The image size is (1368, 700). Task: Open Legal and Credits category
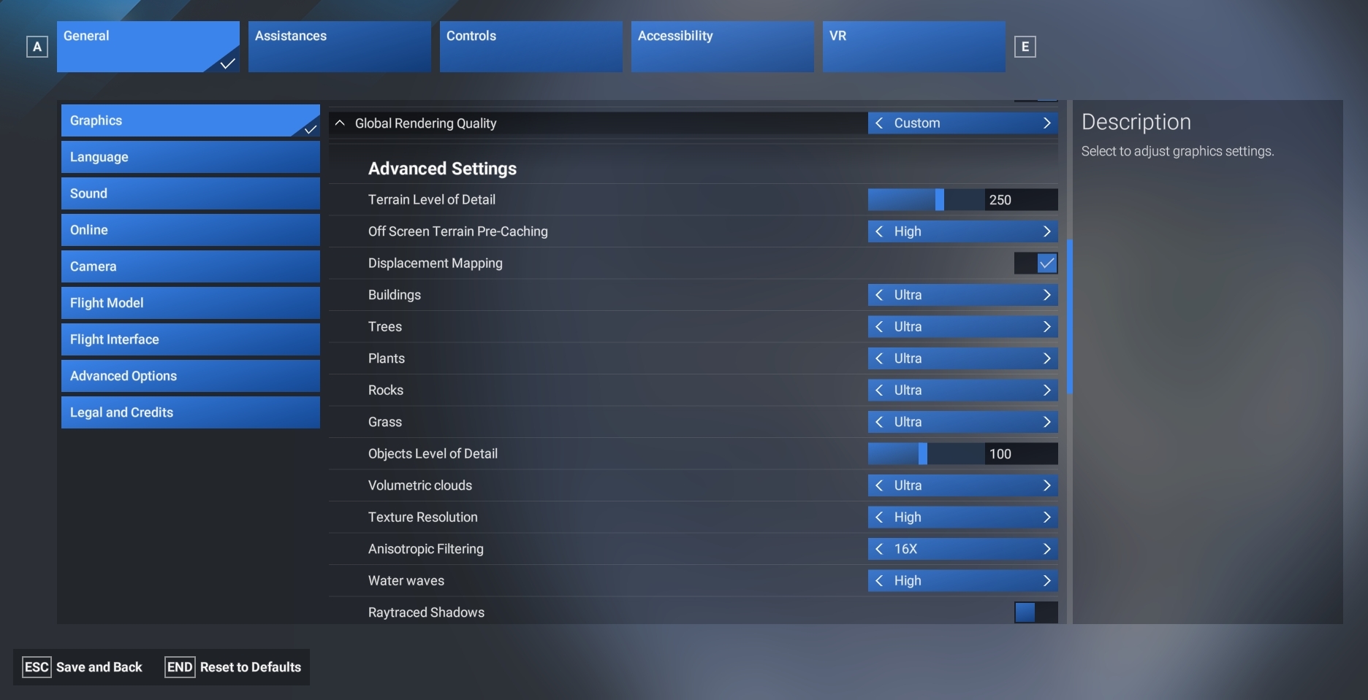click(x=191, y=412)
